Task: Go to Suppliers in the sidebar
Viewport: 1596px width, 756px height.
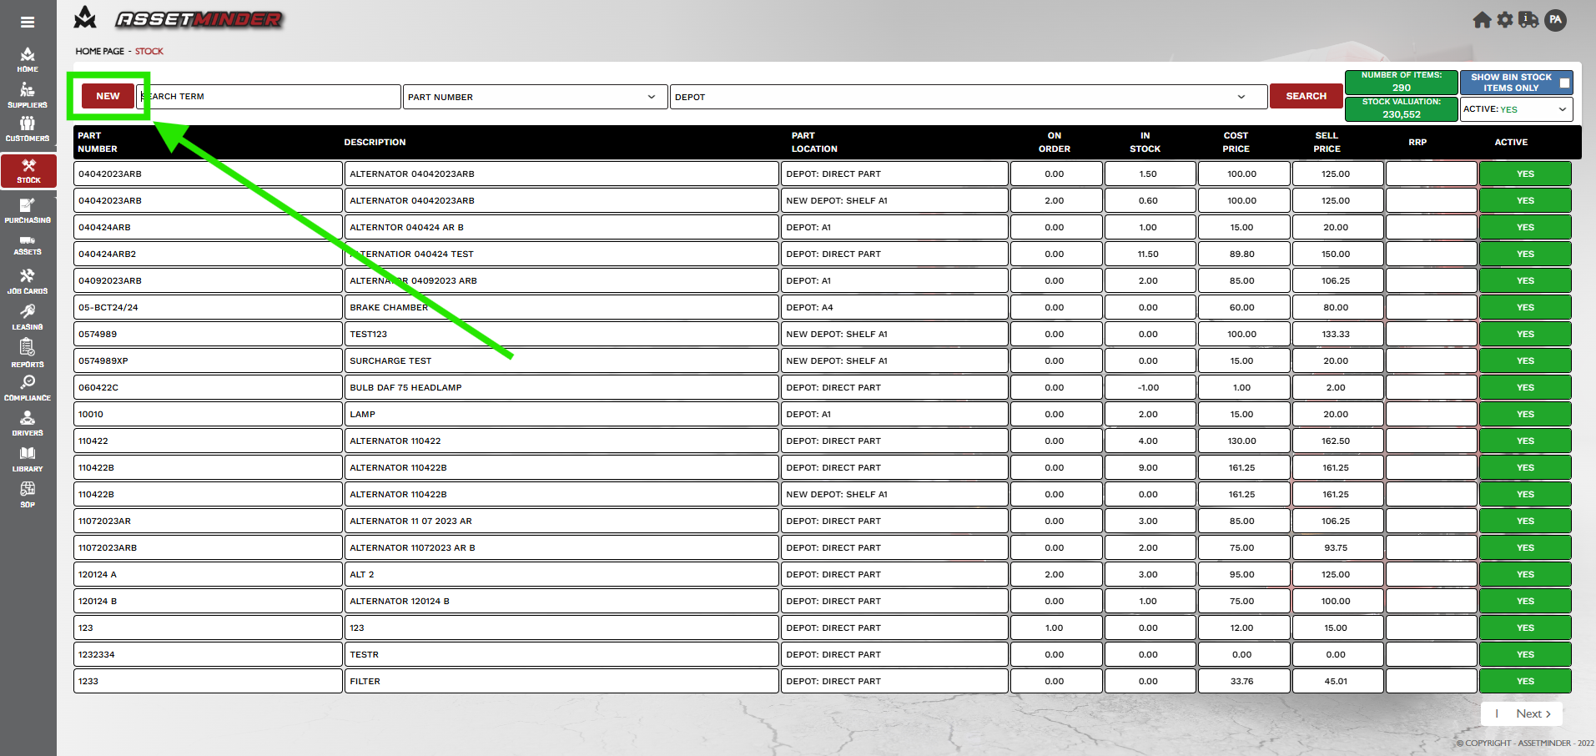Action: (x=28, y=95)
